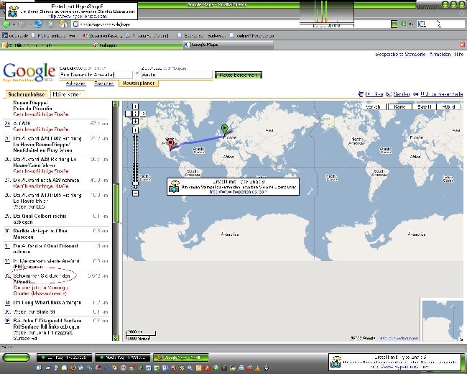Click the Nutzungsbedingungen link on map
Viewport: 467px width, 374px height.
point(398,338)
